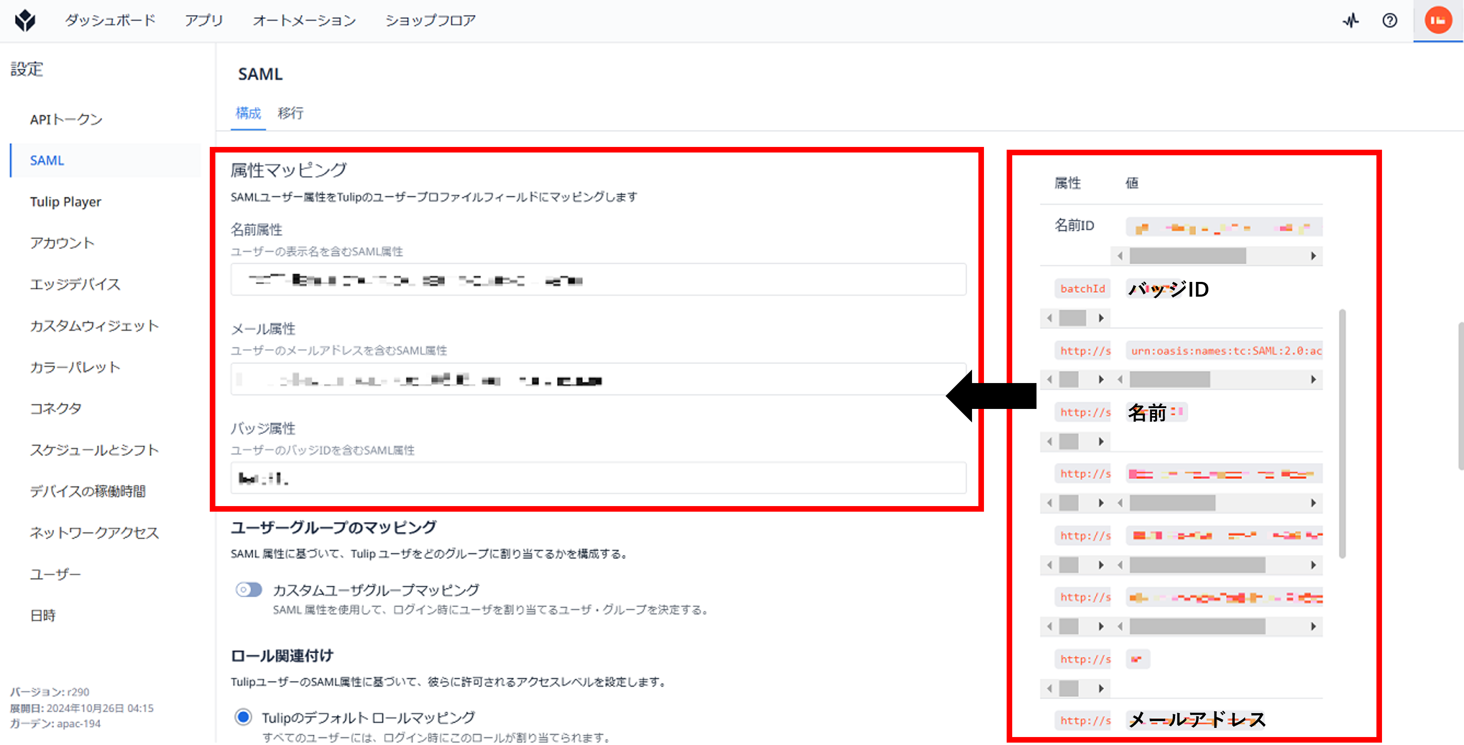
Task: Click the 名前属性 input field
Action: pyautogui.click(x=598, y=279)
